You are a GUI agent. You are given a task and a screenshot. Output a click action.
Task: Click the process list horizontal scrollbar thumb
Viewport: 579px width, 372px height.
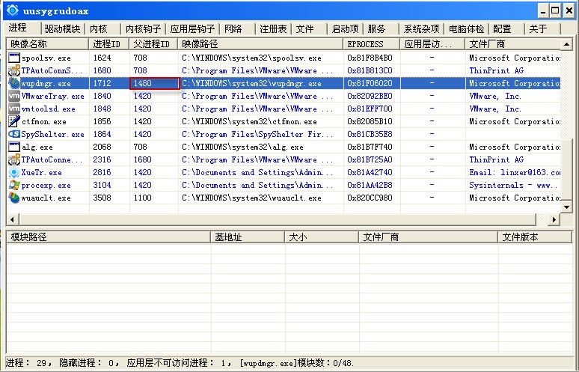(x=278, y=219)
